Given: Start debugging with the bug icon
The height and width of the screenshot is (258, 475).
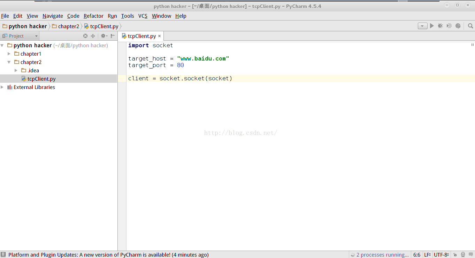Looking at the screenshot, I should click(x=440, y=26).
